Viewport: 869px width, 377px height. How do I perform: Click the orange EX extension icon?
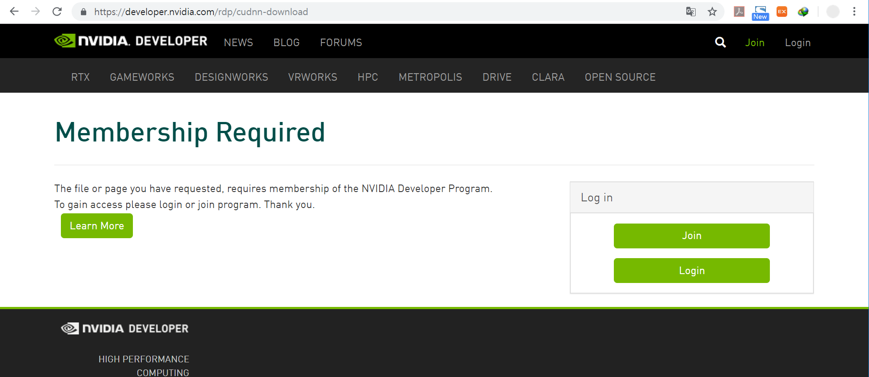[x=782, y=12]
